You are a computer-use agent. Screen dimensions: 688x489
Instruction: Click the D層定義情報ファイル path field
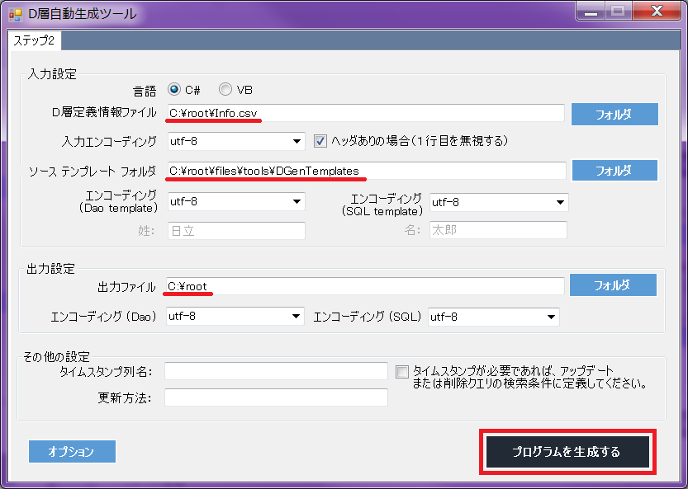[x=365, y=114]
